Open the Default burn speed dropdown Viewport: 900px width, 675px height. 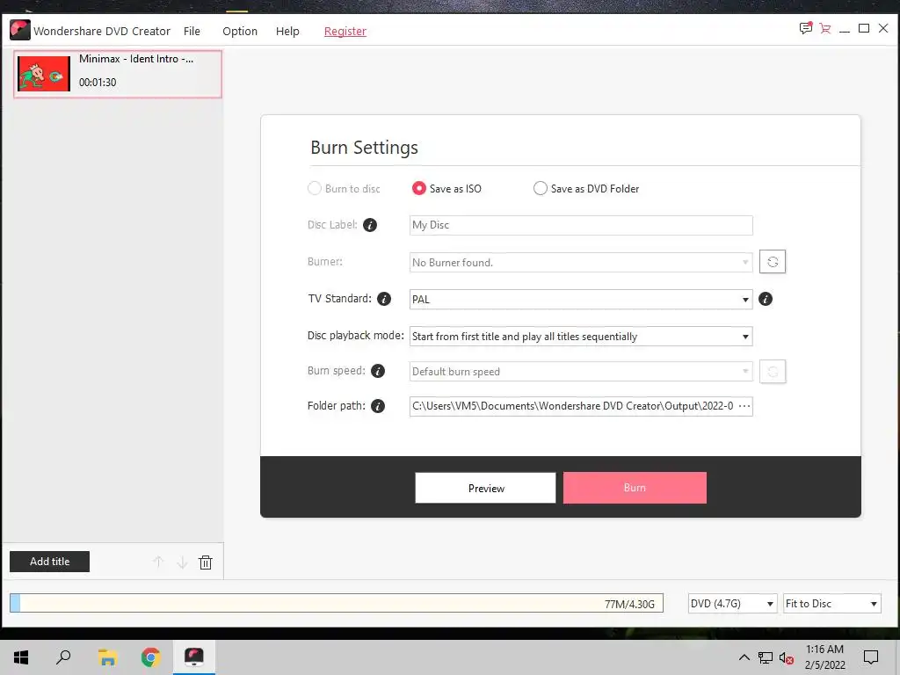(x=581, y=372)
